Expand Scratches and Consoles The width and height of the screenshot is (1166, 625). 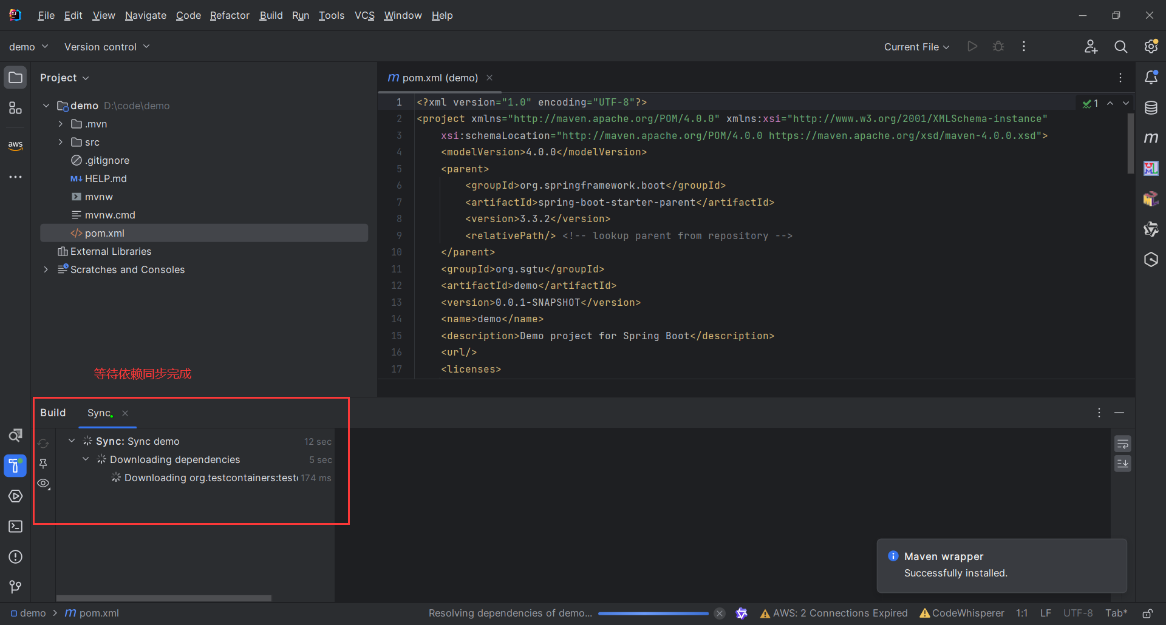(x=46, y=269)
